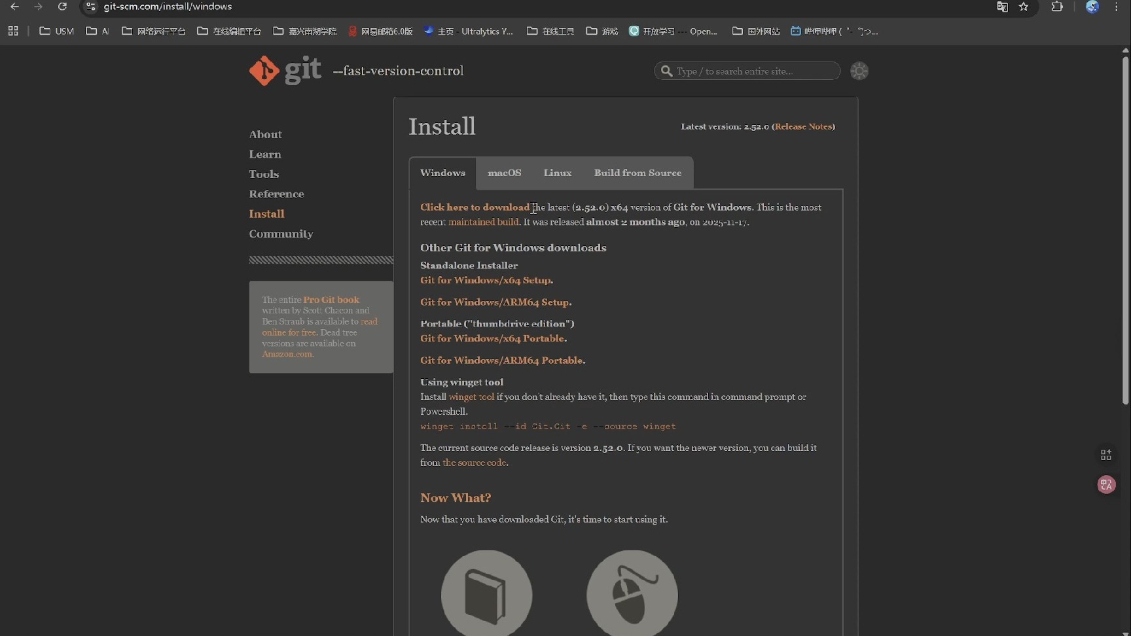Bookmark this page with the star icon

point(1024,7)
